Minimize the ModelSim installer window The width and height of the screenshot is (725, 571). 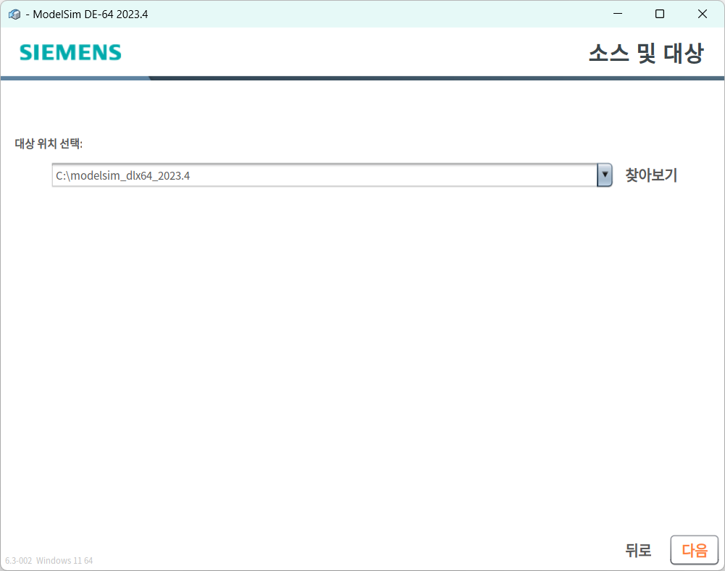pos(617,14)
